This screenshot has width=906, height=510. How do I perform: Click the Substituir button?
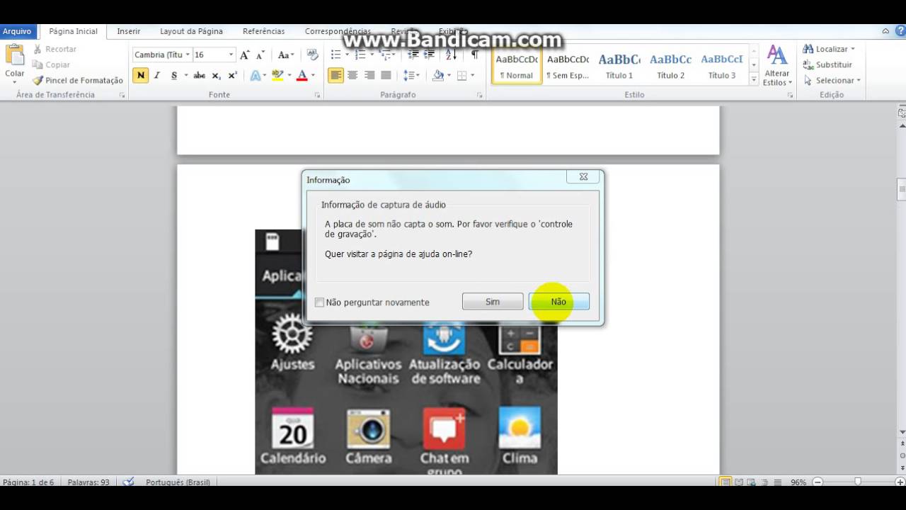(x=827, y=64)
